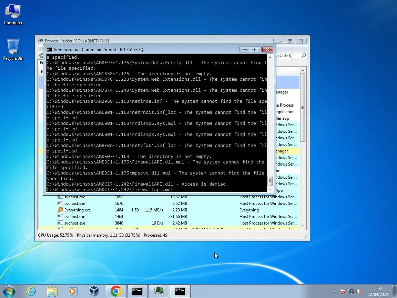Switch to the first Command Prompt taskbar button

coord(137,291)
